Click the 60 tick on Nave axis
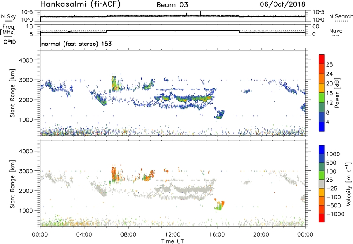 (x=316, y=26)
